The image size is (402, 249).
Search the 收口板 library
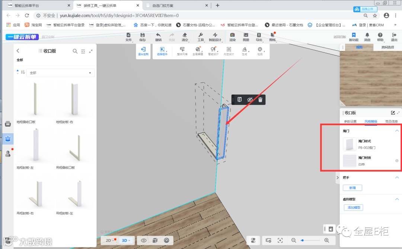[x=75, y=51]
